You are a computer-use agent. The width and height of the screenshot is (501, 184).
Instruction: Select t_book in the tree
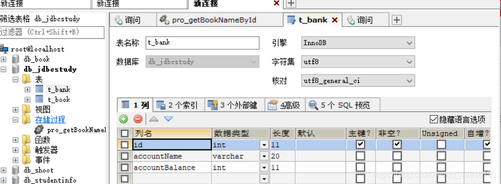[x=59, y=100]
